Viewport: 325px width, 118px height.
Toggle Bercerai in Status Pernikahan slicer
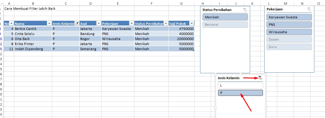click(225, 25)
